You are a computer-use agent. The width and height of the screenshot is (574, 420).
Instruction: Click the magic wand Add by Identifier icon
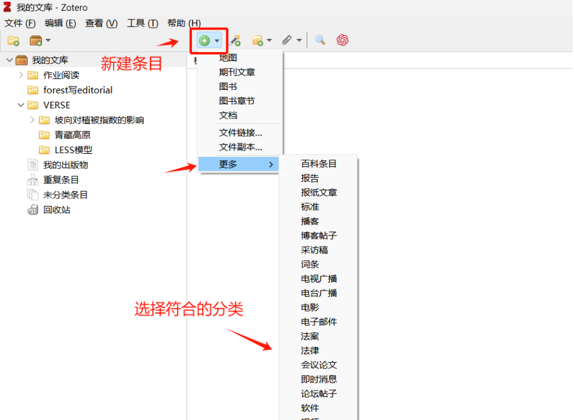[235, 40]
